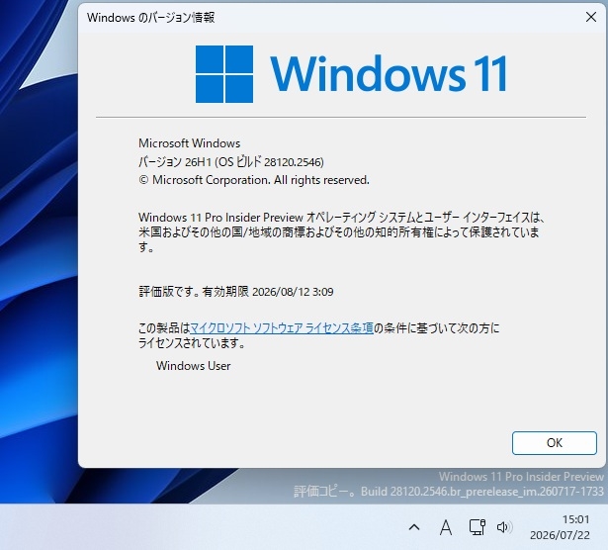
Task: Click the expiry text '有効期限 2026/08/12 3:09'
Action: (268, 291)
